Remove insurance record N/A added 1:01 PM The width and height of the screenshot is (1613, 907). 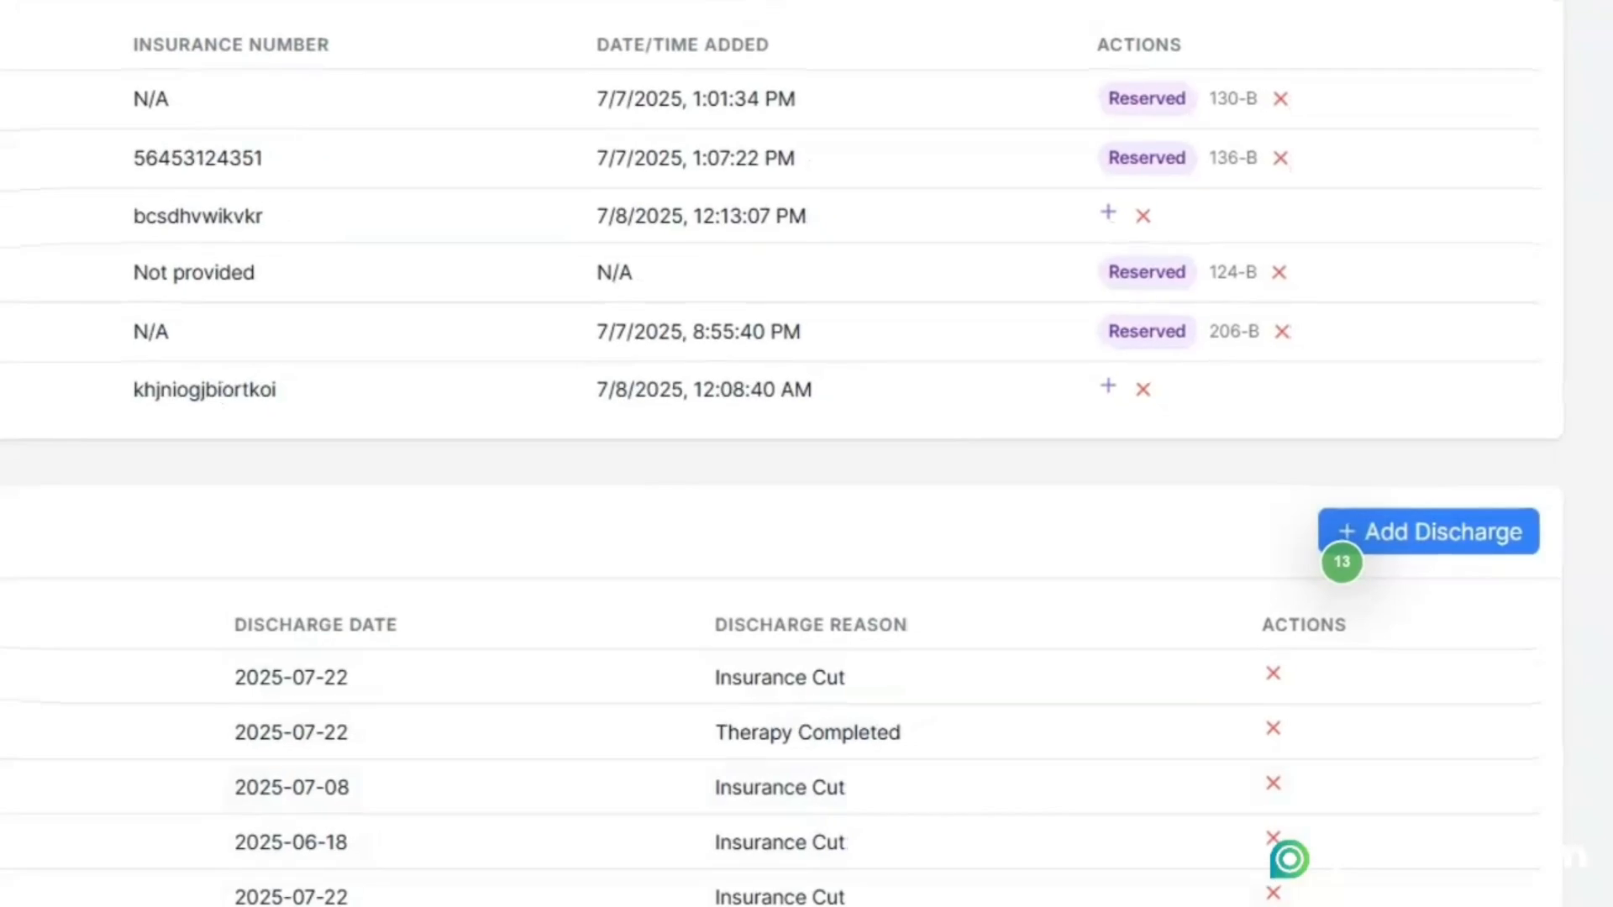click(1280, 98)
